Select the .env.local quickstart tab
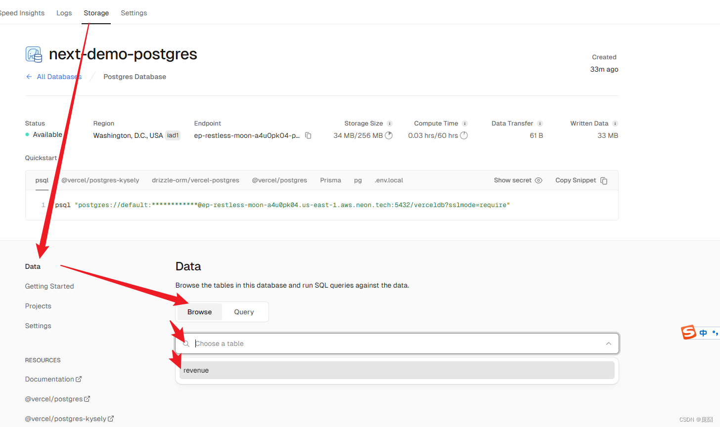 [389, 180]
